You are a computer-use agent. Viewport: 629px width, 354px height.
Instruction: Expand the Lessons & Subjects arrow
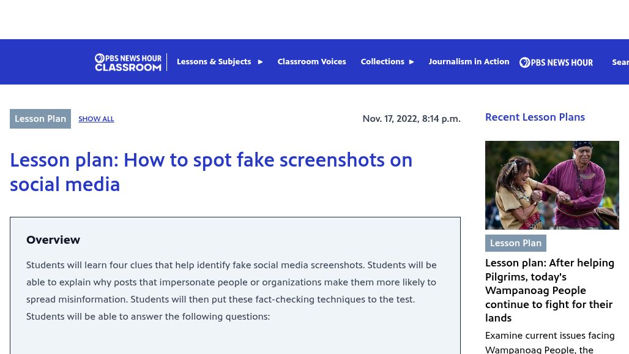point(260,62)
